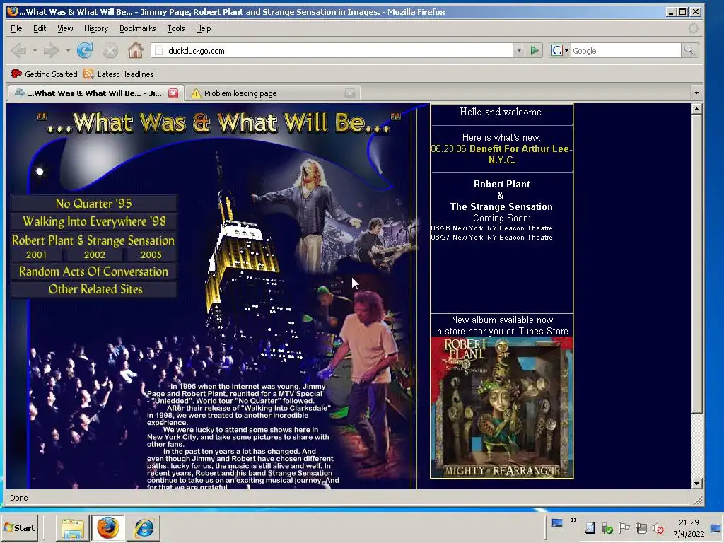This screenshot has width=724, height=543.
Task: Click the Stop loading button
Action: click(x=110, y=50)
